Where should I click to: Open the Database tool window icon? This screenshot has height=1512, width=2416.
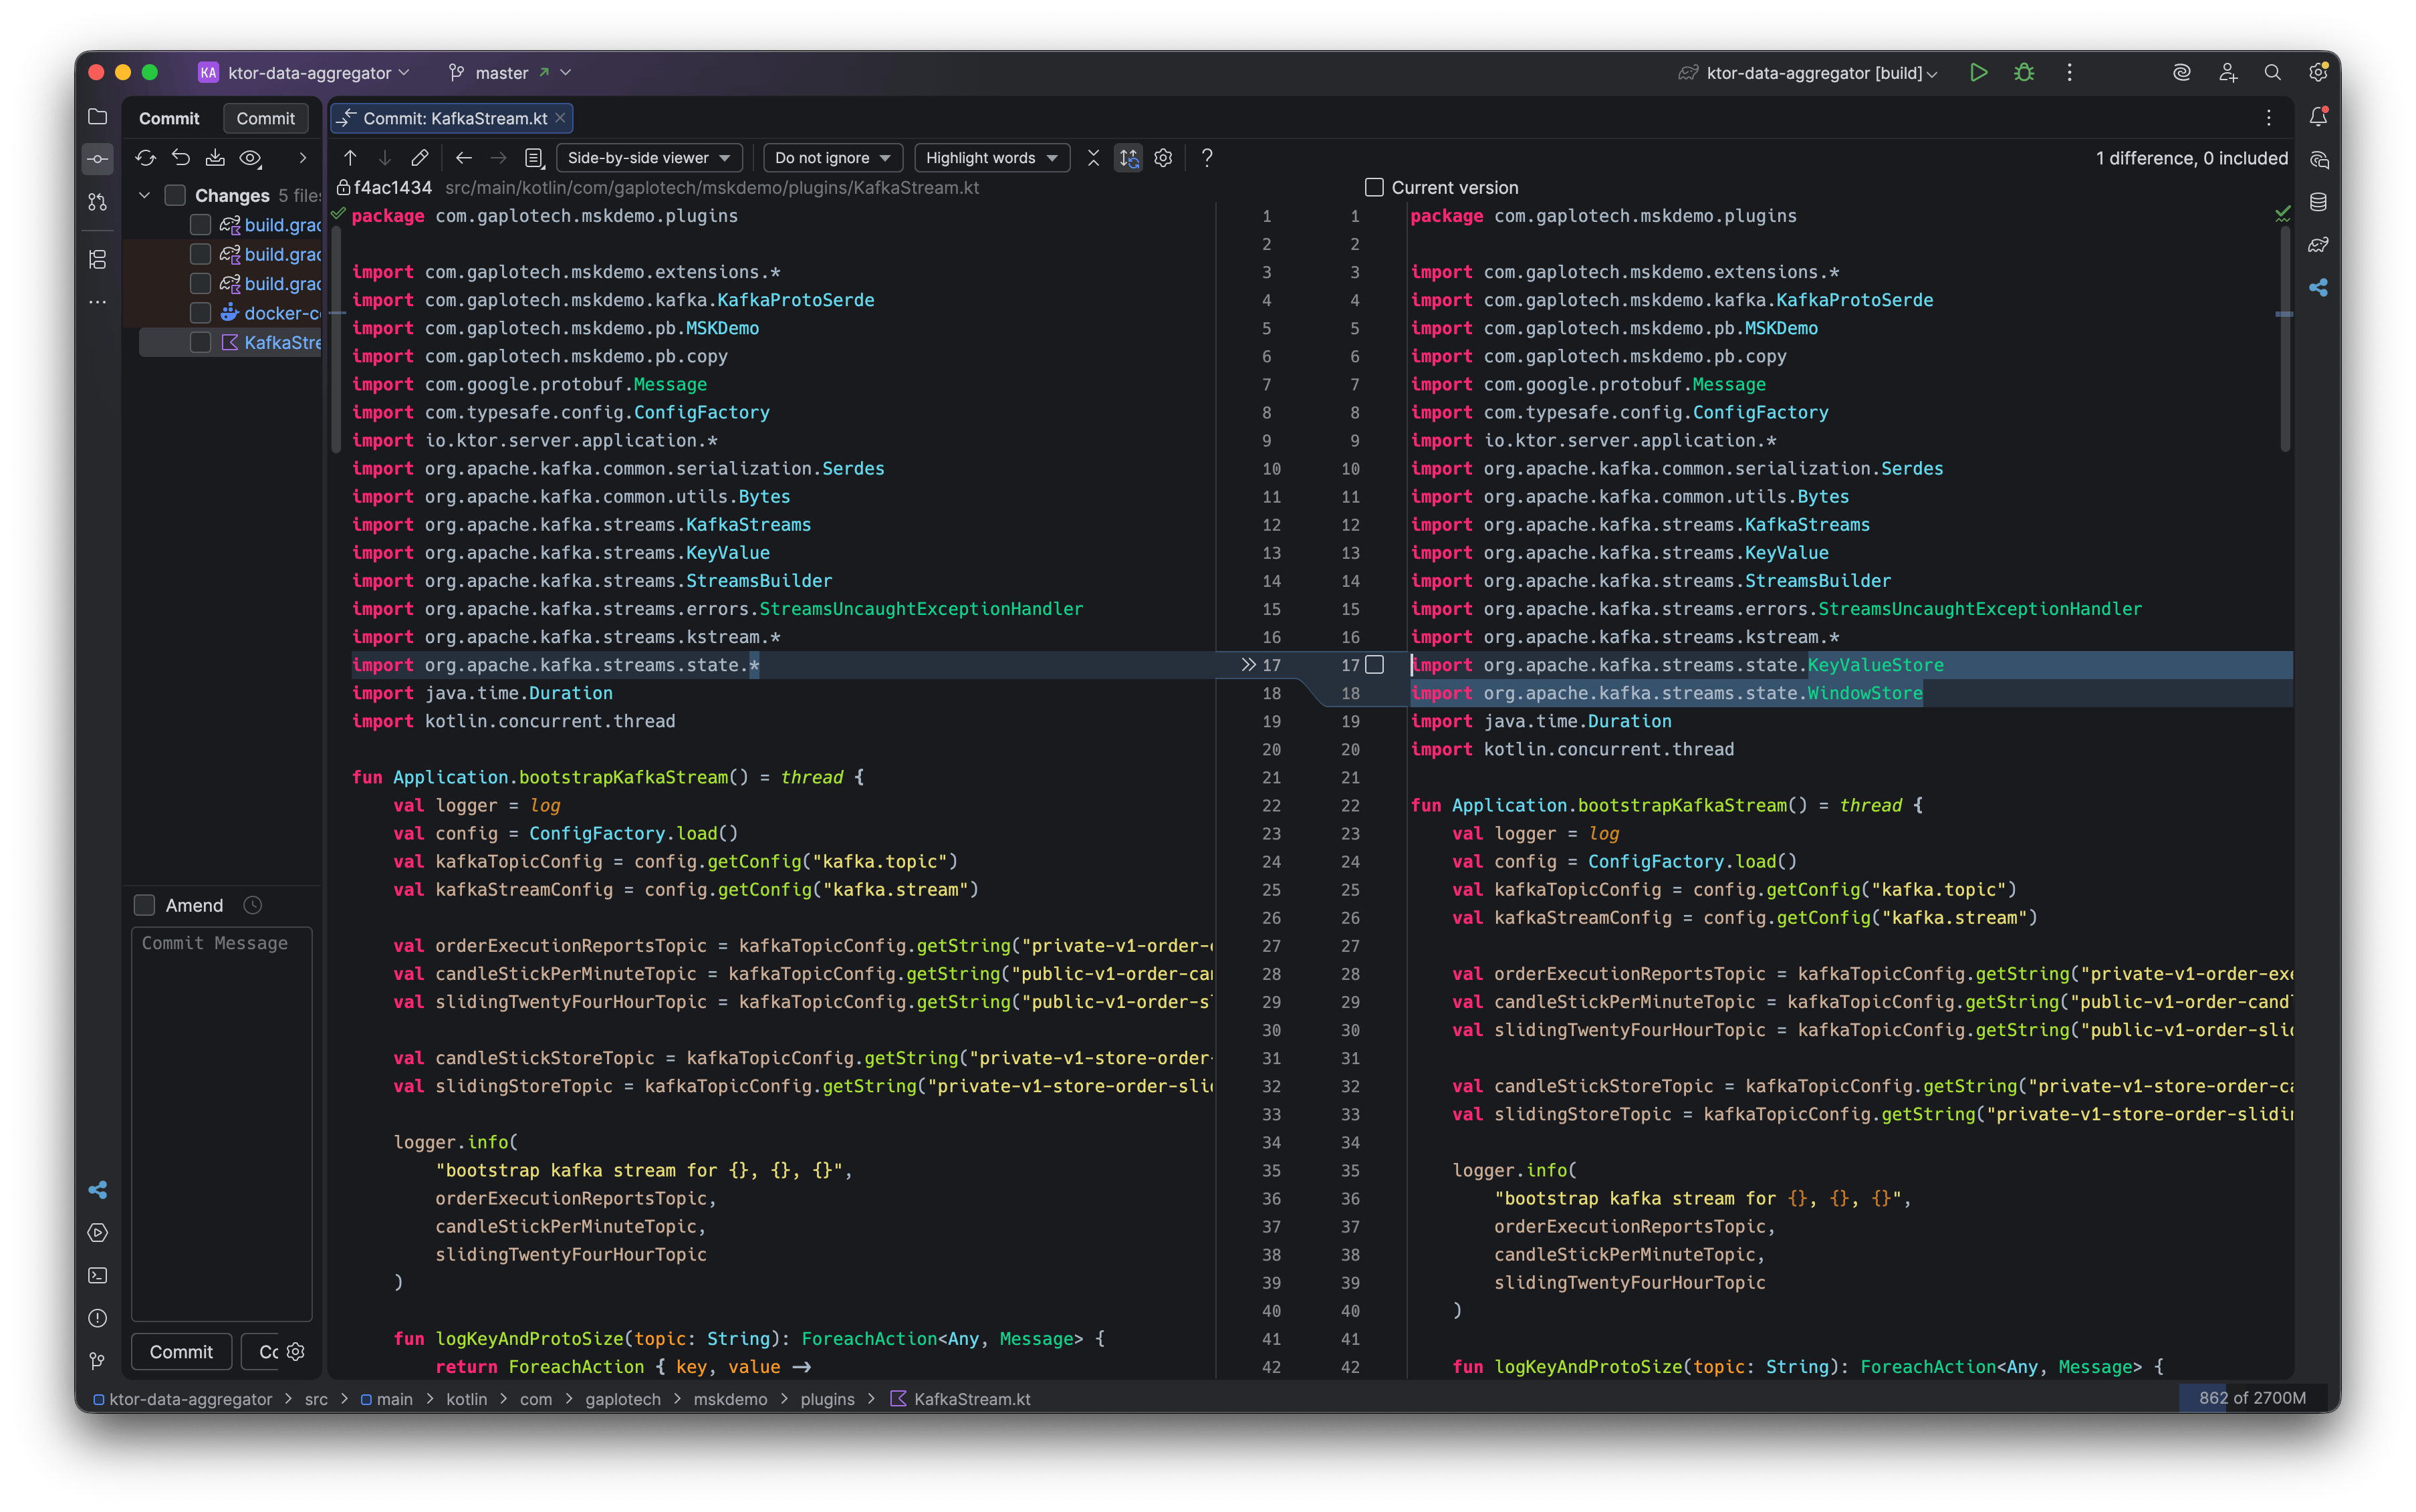click(2318, 202)
